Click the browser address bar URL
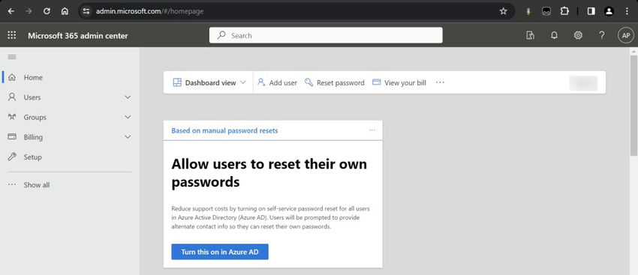This screenshot has width=638, height=275. click(x=149, y=11)
